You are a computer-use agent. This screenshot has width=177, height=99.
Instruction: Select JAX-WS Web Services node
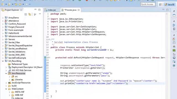pyautogui.click(x=22, y=70)
